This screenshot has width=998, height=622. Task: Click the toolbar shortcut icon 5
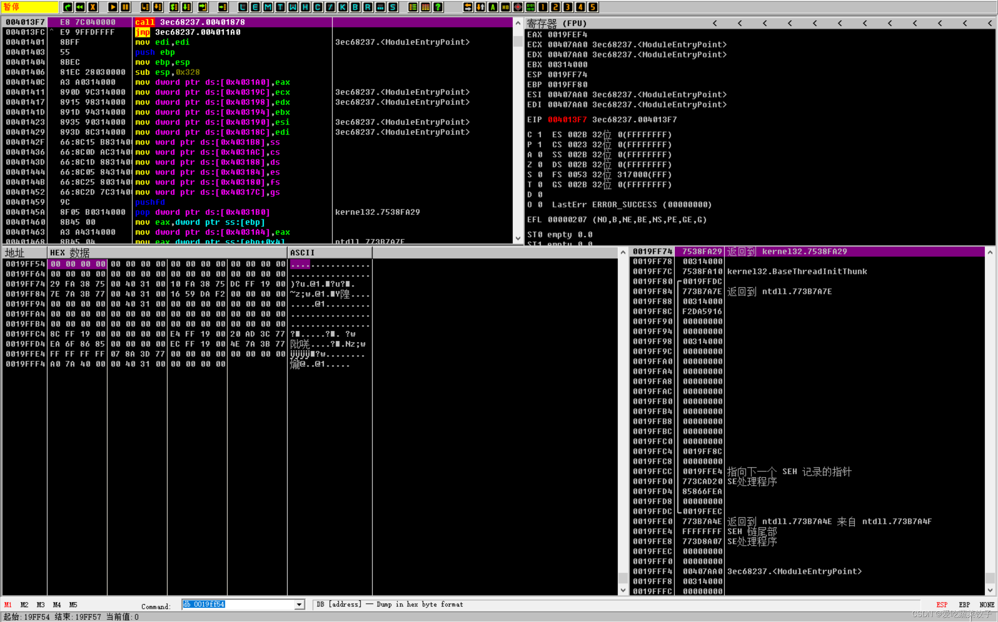click(x=593, y=7)
